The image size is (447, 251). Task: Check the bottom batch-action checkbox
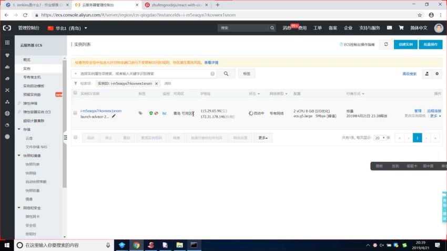(75, 138)
